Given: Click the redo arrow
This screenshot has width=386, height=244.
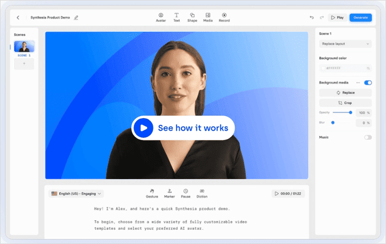Looking at the screenshot, I should (x=321, y=18).
